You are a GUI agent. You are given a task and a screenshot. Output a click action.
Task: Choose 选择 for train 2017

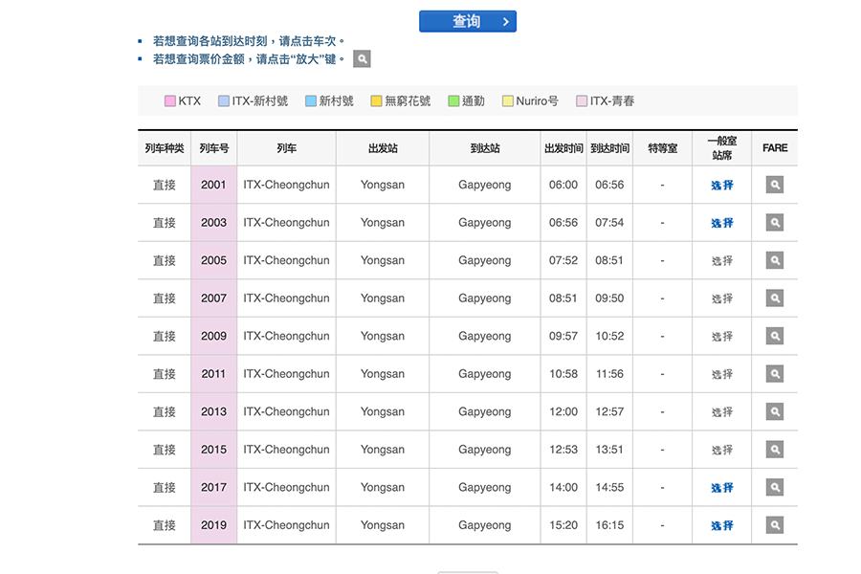pyautogui.click(x=721, y=487)
